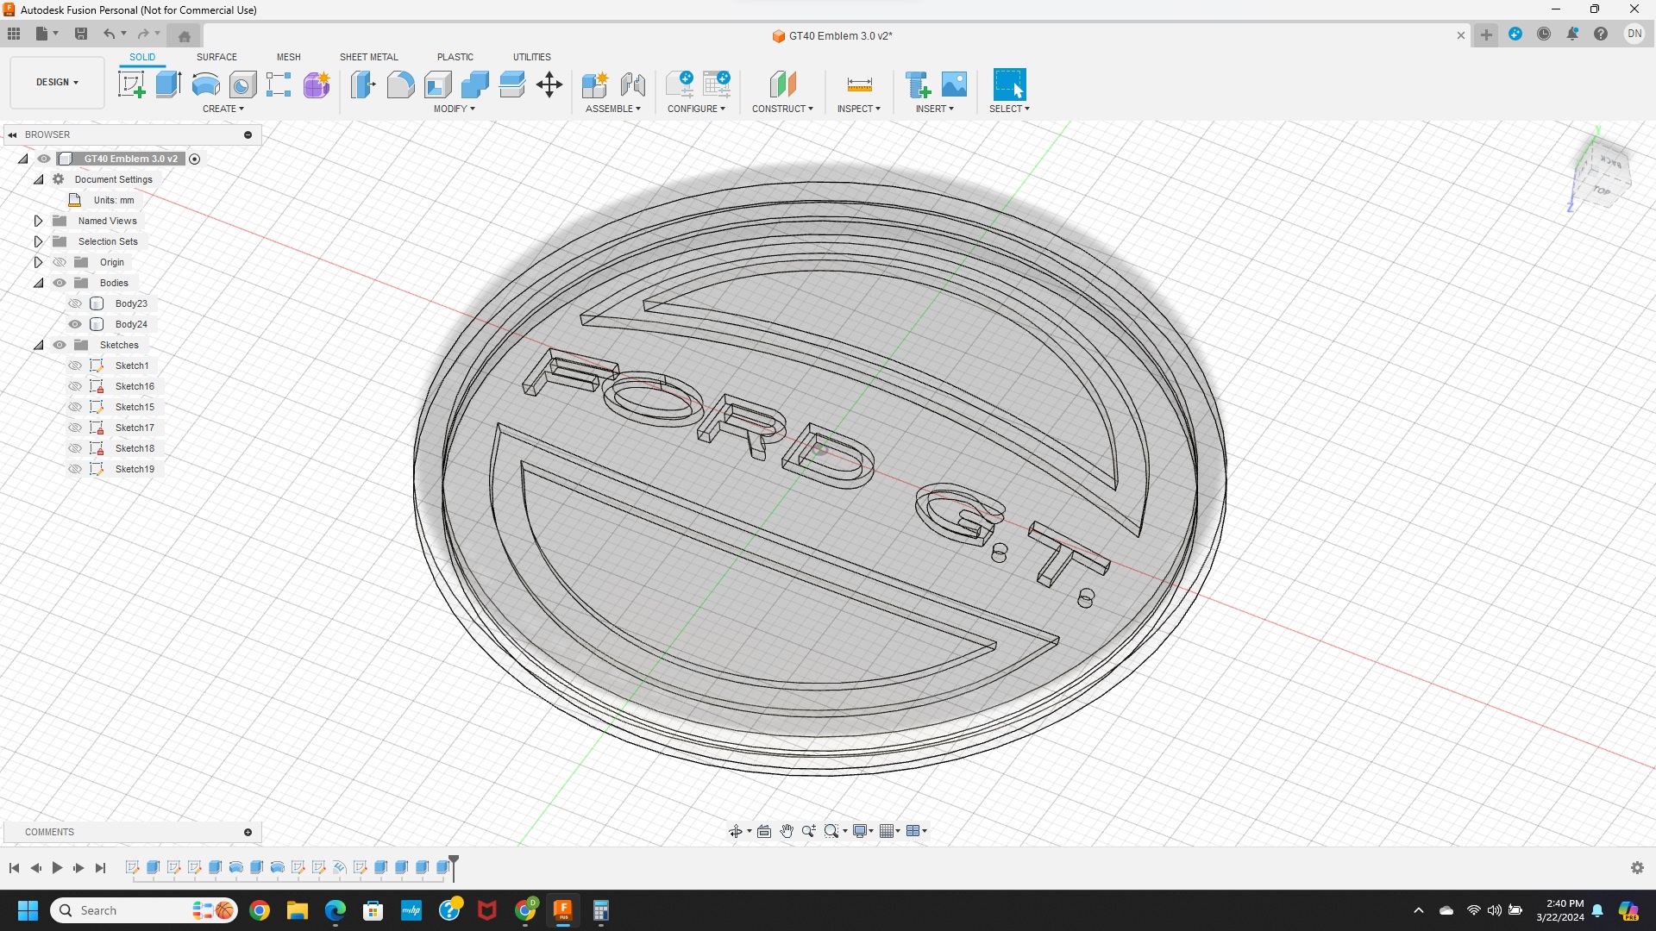Switch to the PLASTIC tab
The height and width of the screenshot is (931, 1656).
(x=455, y=57)
